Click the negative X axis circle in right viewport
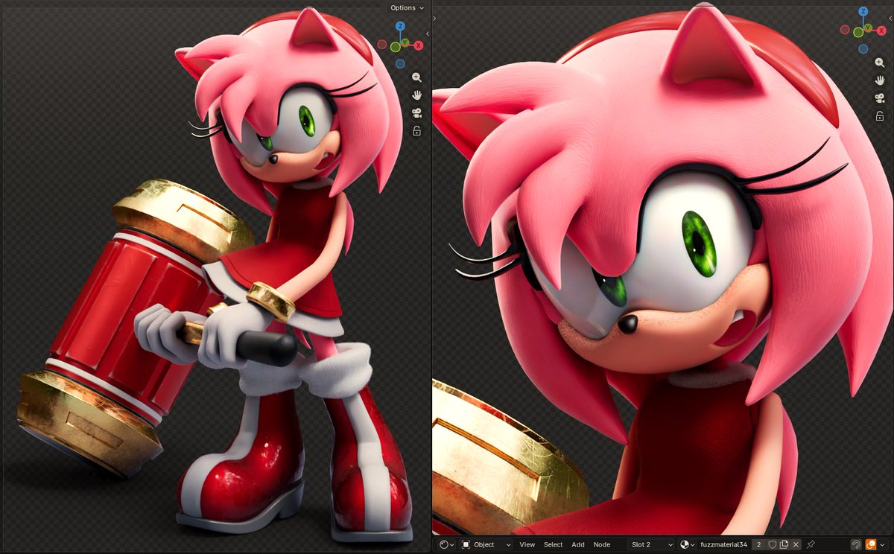Screen dimensions: 894x554 coord(845,29)
